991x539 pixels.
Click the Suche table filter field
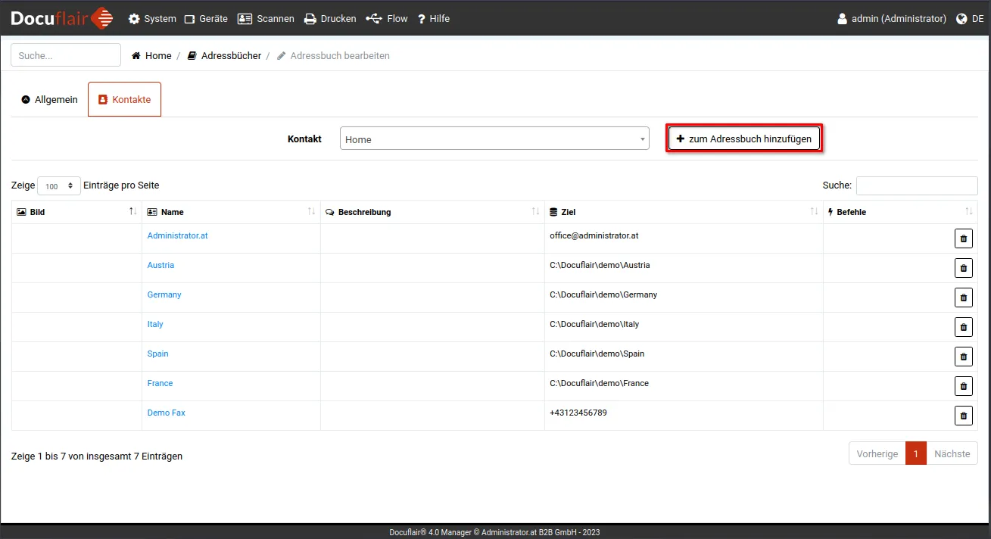click(916, 185)
